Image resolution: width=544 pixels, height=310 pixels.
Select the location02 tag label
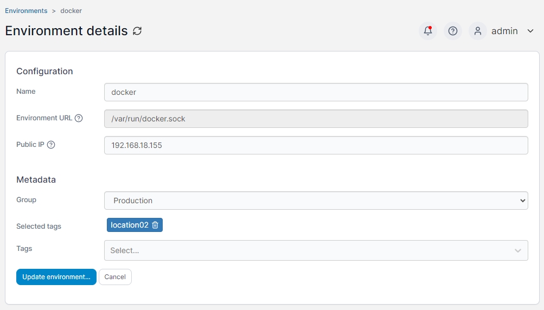coord(129,225)
